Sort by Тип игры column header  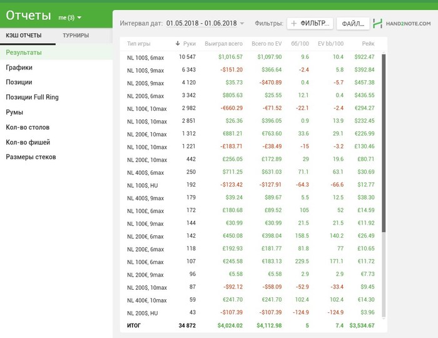(138, 44)
